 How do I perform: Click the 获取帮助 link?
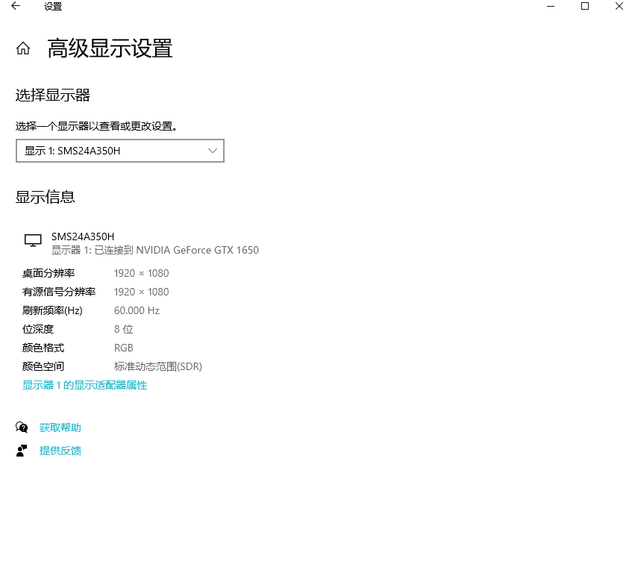[60, 427]
